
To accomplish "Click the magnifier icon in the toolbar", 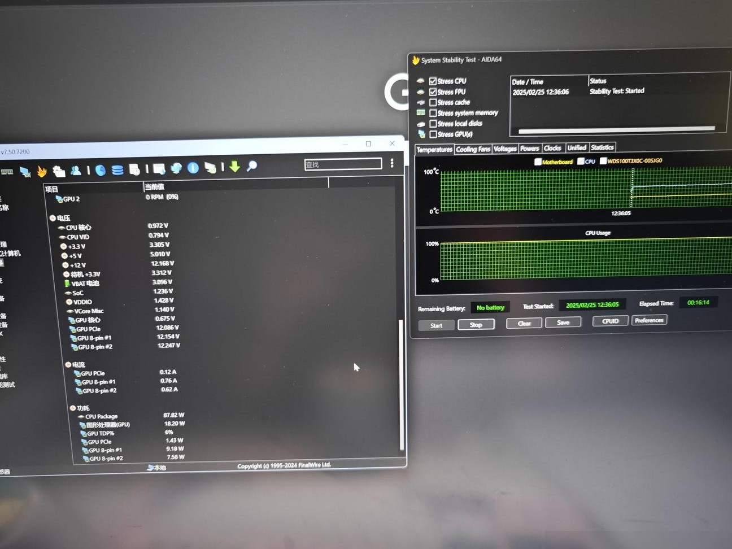I will click(x=252, y=166).
